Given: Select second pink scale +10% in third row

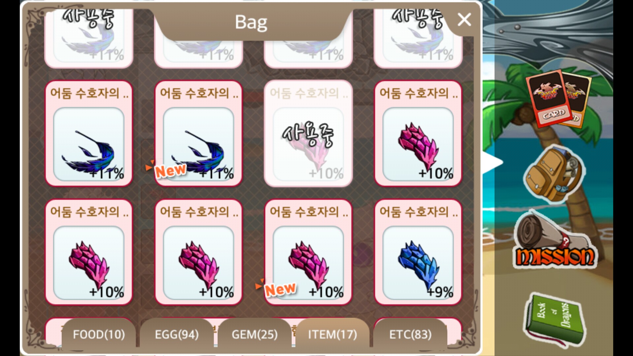Looking at the screenshot, I should click(198, 252).
